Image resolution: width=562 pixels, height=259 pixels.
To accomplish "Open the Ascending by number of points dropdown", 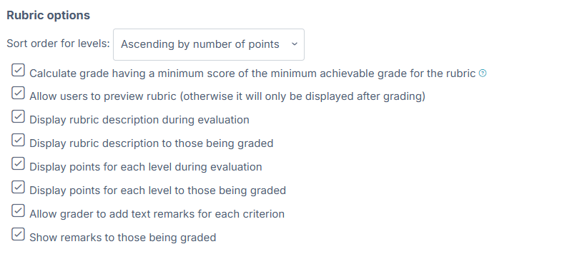I will pos(209,44).
